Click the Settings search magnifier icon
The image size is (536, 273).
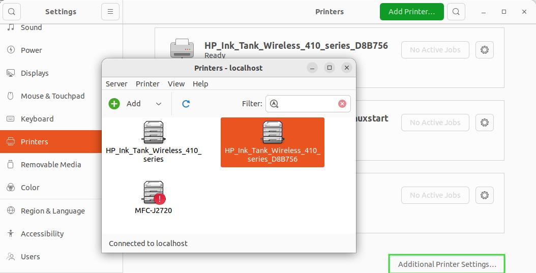click(12, 12)
